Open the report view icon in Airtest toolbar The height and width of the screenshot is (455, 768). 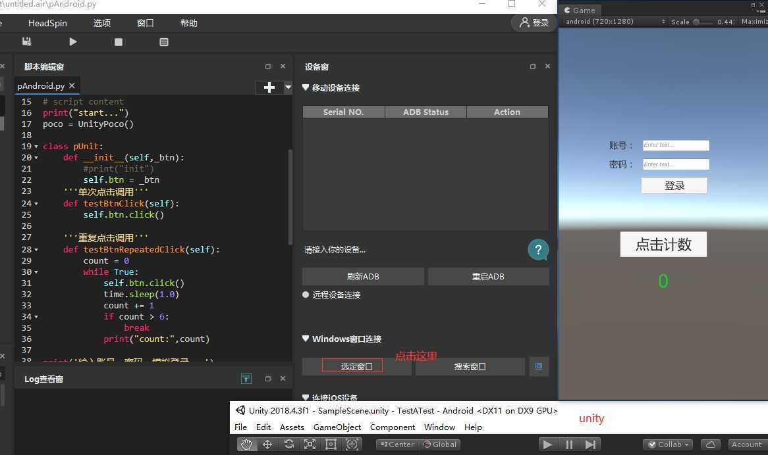(164, 42)
